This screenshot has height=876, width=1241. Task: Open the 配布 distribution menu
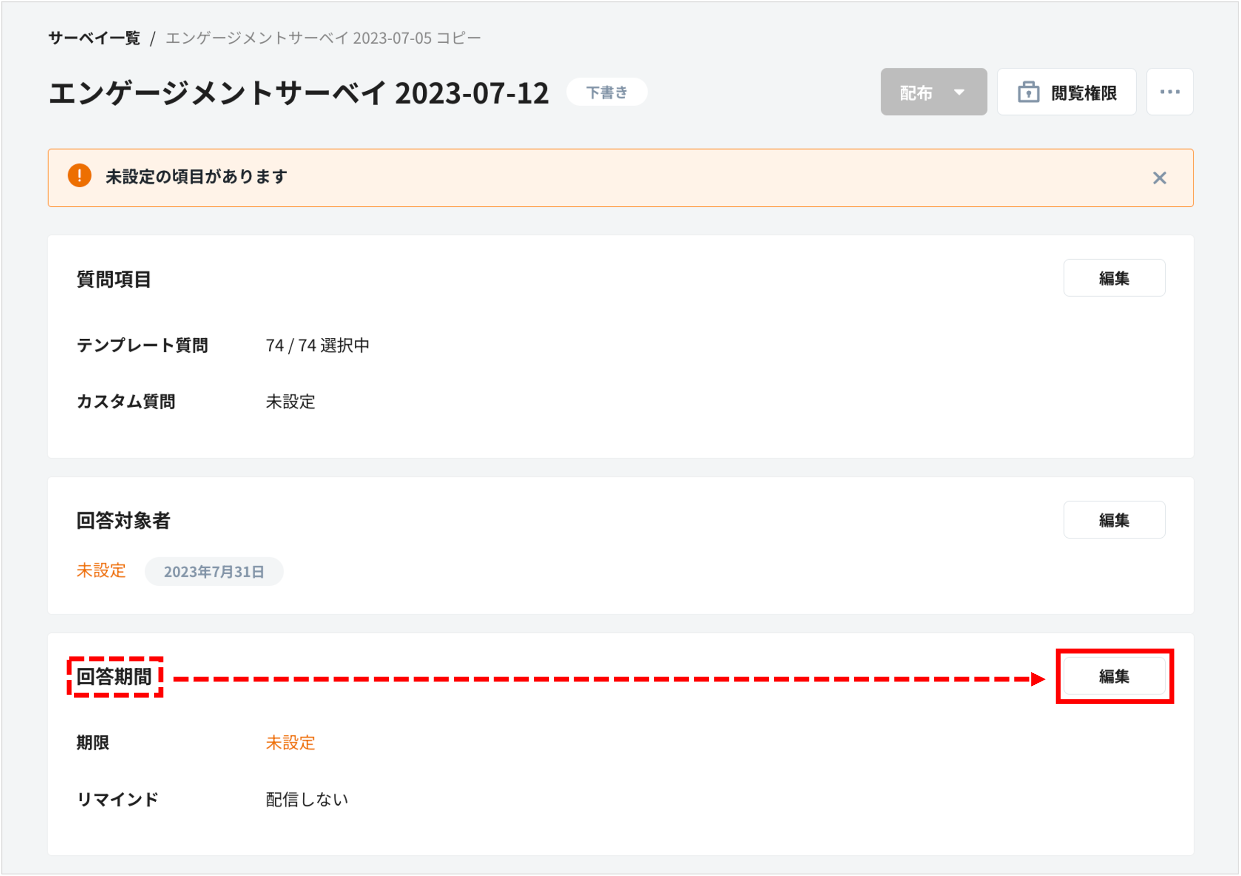(x=916, y=92)
